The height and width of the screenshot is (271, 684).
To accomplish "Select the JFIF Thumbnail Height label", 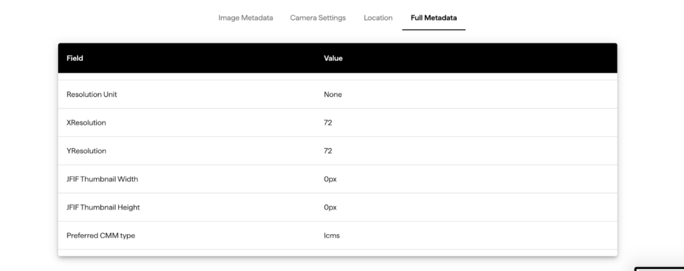I will coord(103,208).
